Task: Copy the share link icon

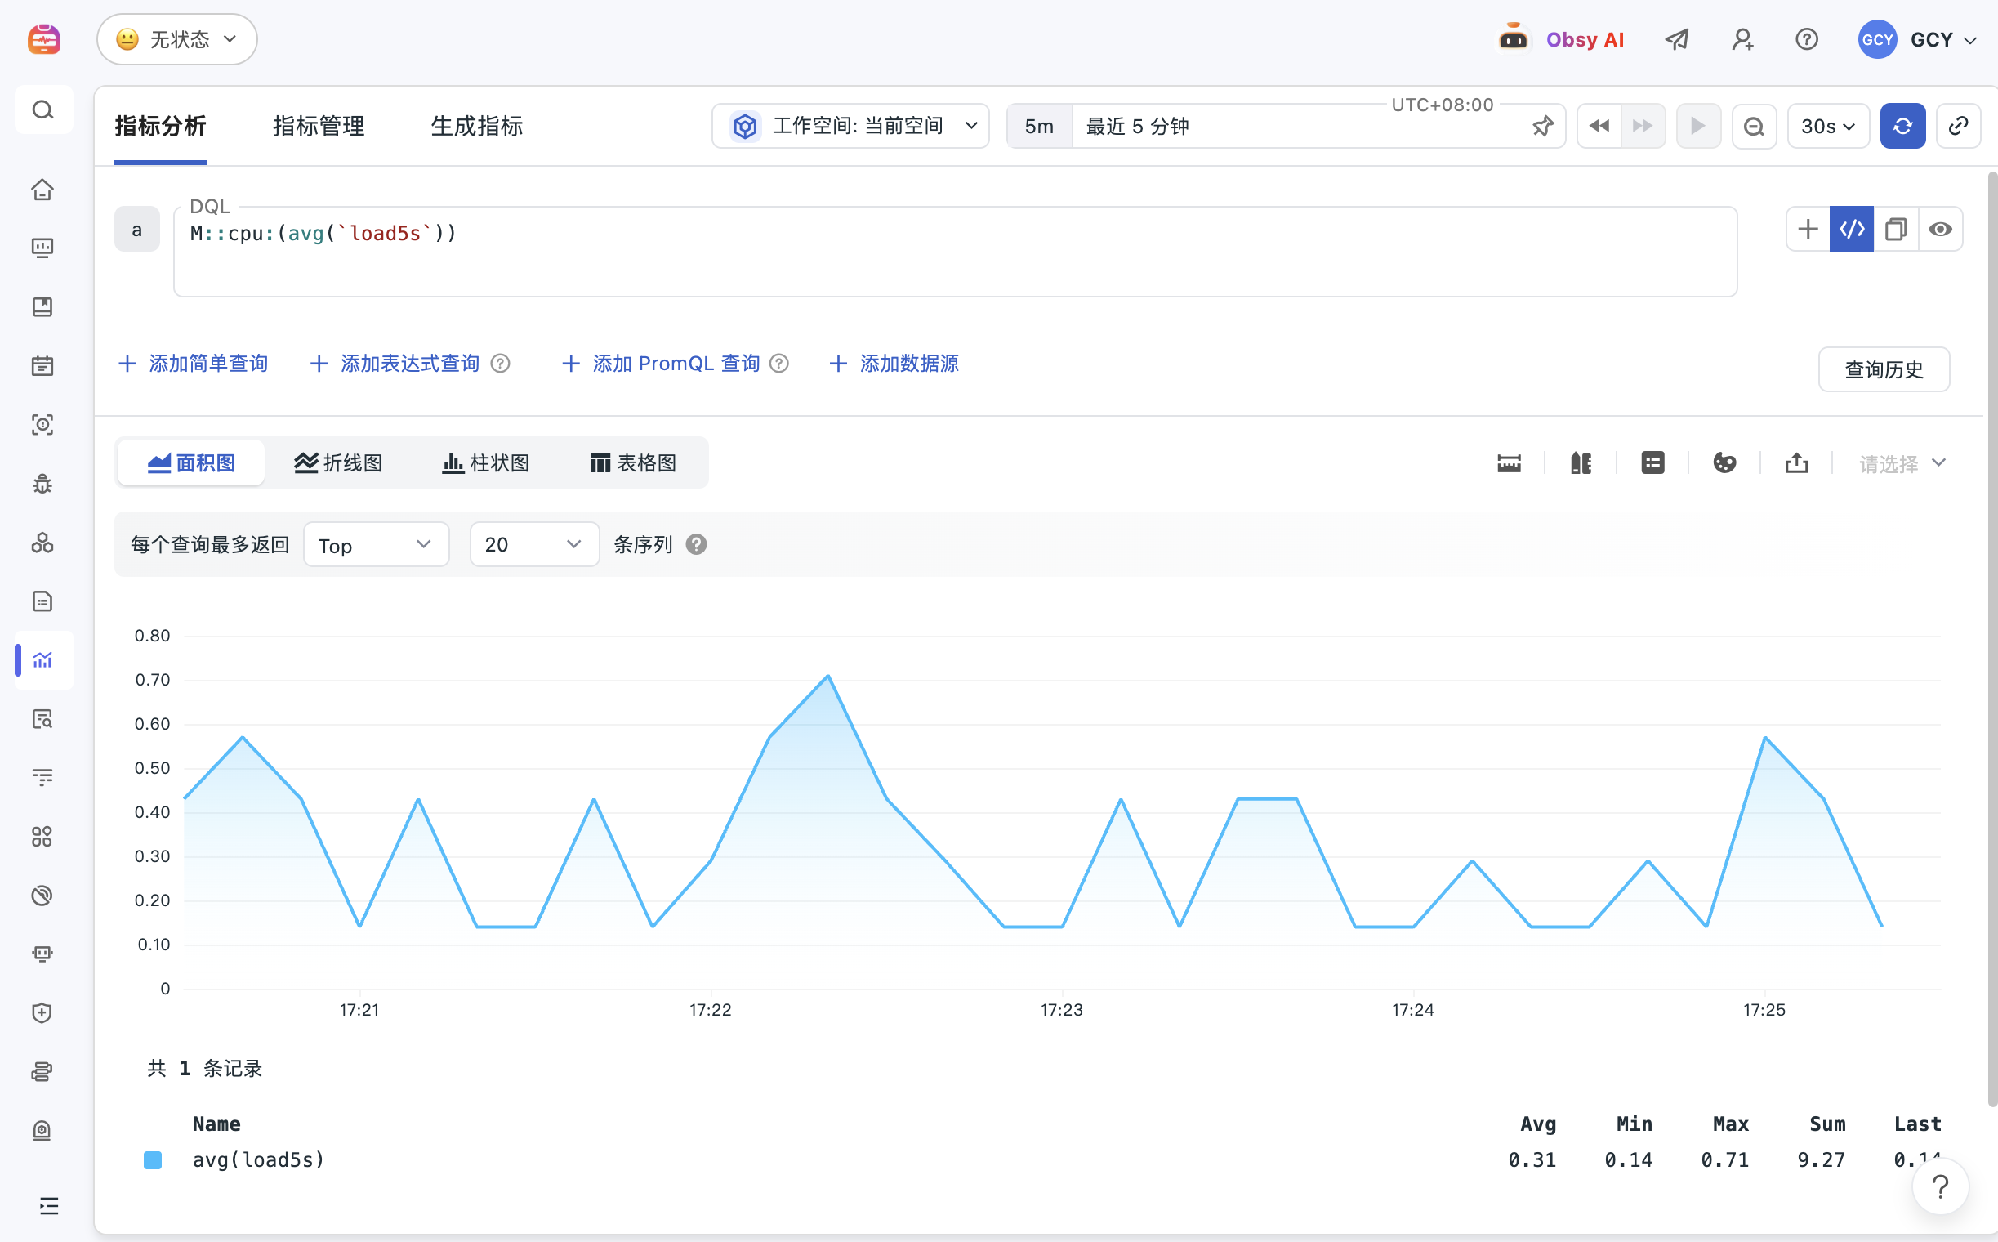Action: (1958, 126)
